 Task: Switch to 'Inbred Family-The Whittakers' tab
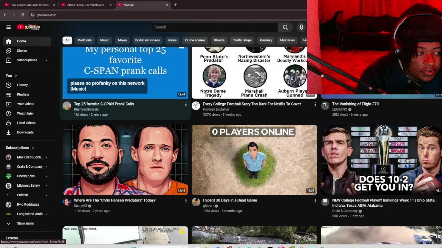[86, 5]
